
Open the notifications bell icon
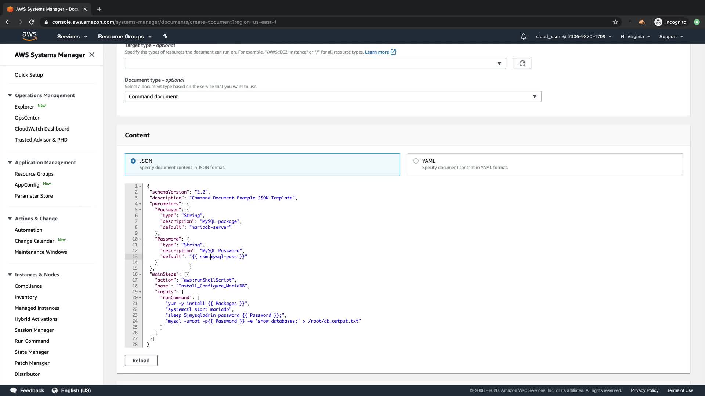(x=523, y=37)
